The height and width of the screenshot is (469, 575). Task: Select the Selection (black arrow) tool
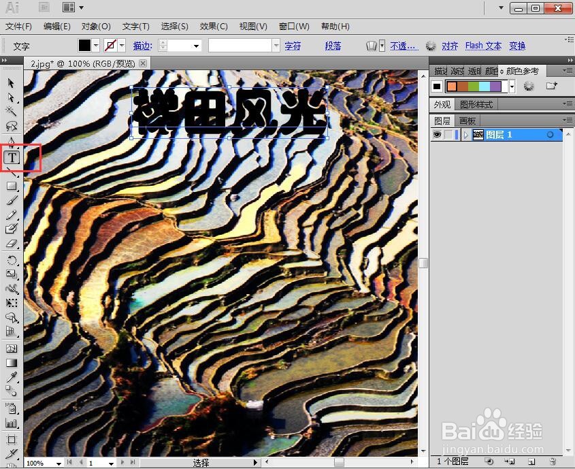[x=11, y=83]
